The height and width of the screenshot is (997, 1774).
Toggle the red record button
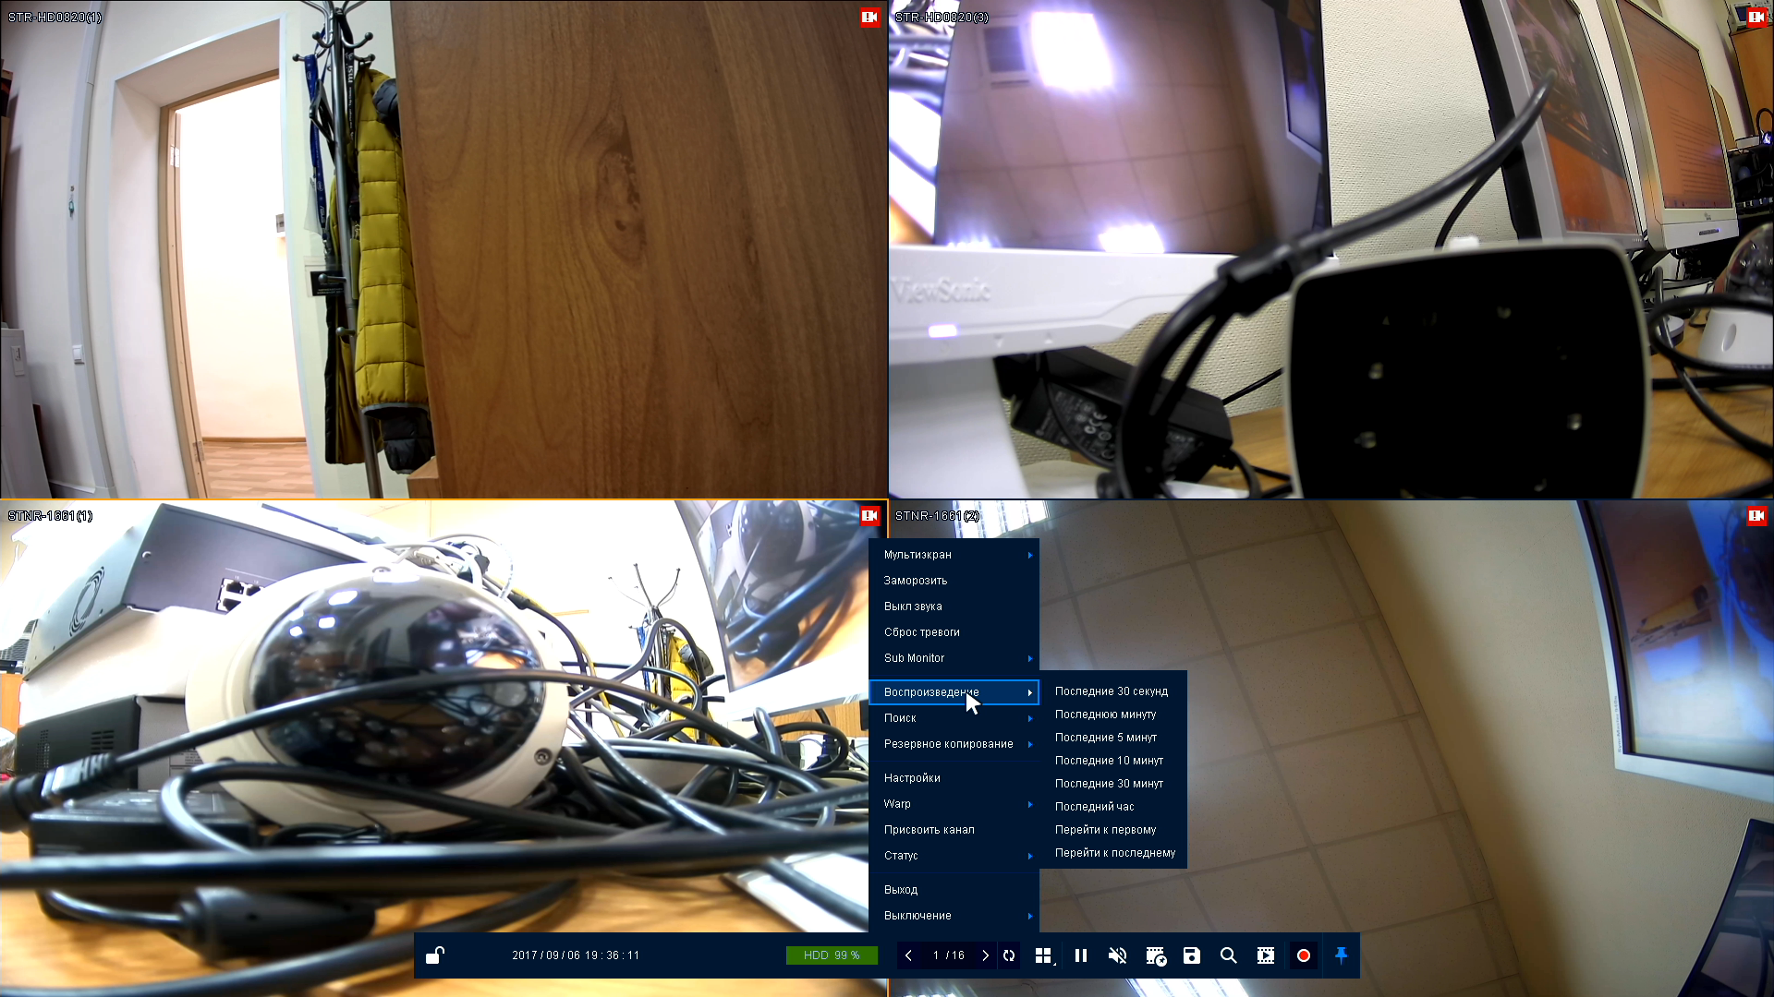click(x=1304, y=955)
